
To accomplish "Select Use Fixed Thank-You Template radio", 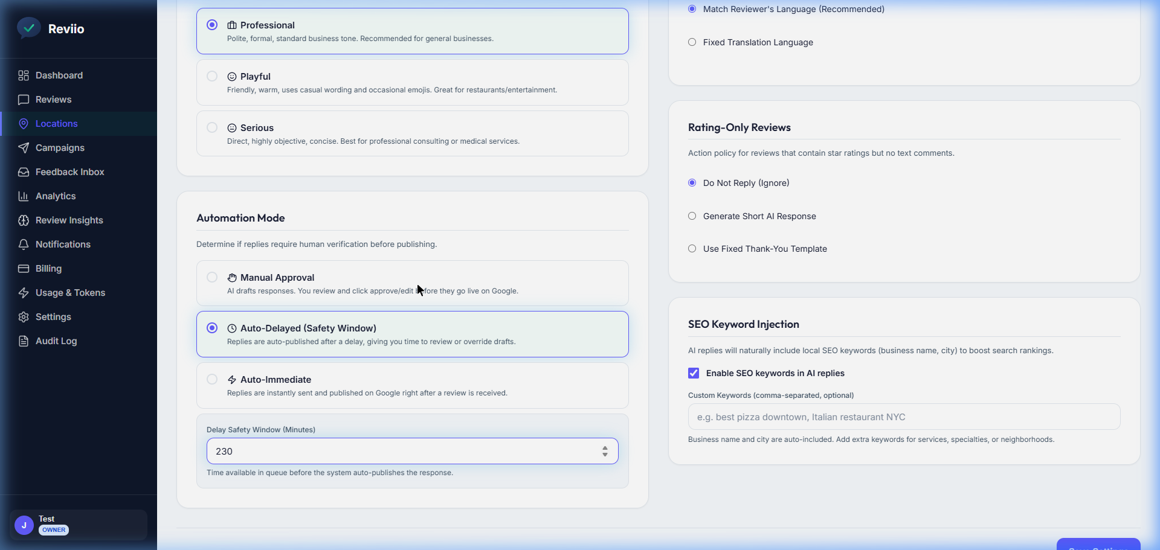I will [692, 249].
